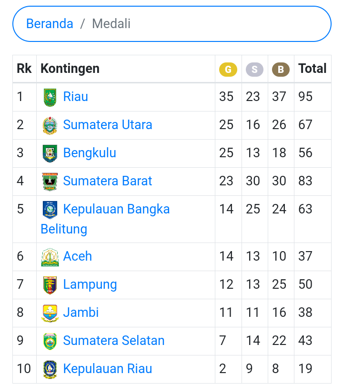The height and width of the screenshot is (385, 343).
Task: Open the Sumatera Utara contingent link
Action: tap(108, 125)
